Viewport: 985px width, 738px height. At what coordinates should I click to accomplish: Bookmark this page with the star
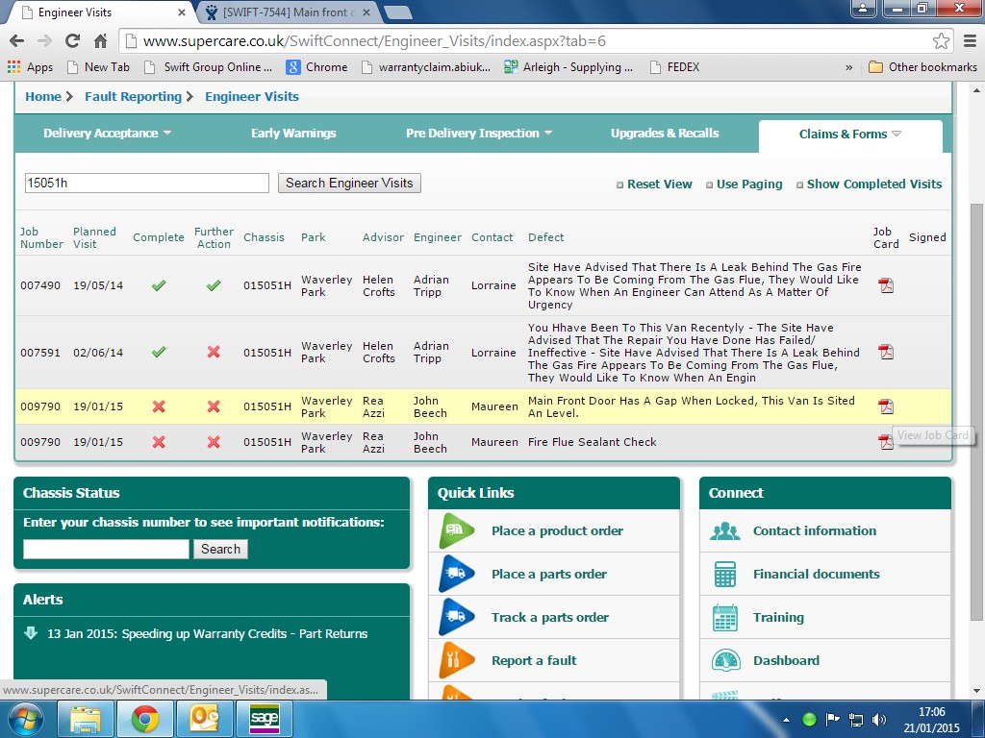(x=941, y=41)
